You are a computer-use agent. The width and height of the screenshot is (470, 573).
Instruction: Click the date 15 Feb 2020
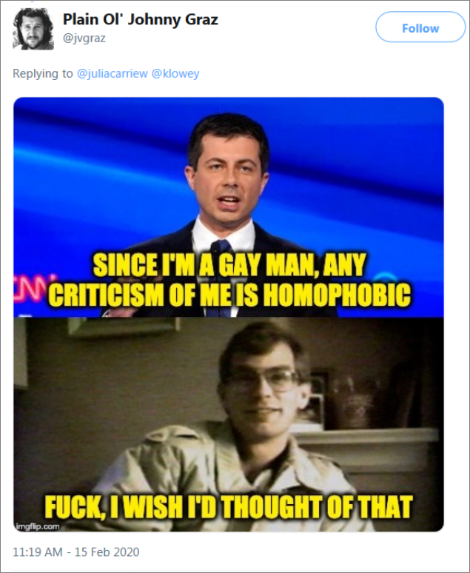107,552
